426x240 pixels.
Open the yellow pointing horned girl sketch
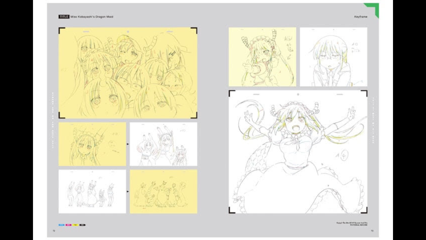pos(262,57)
